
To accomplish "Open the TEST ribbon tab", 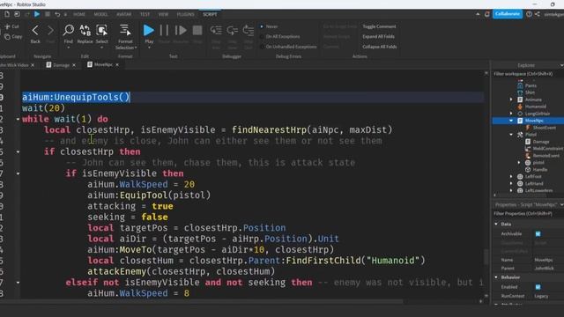I will point(145,14).
